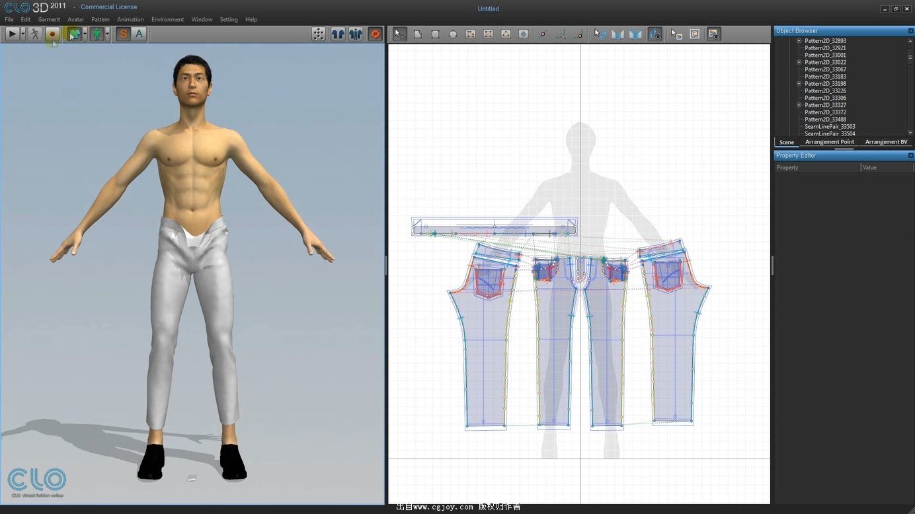Expand the Pattern2D_33198 tree node

coord(799,84)
